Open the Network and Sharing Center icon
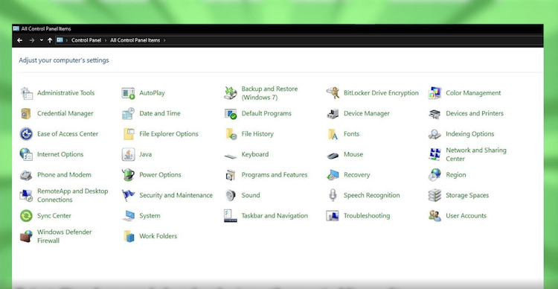The image size is (558, 289). coord(435,154)
